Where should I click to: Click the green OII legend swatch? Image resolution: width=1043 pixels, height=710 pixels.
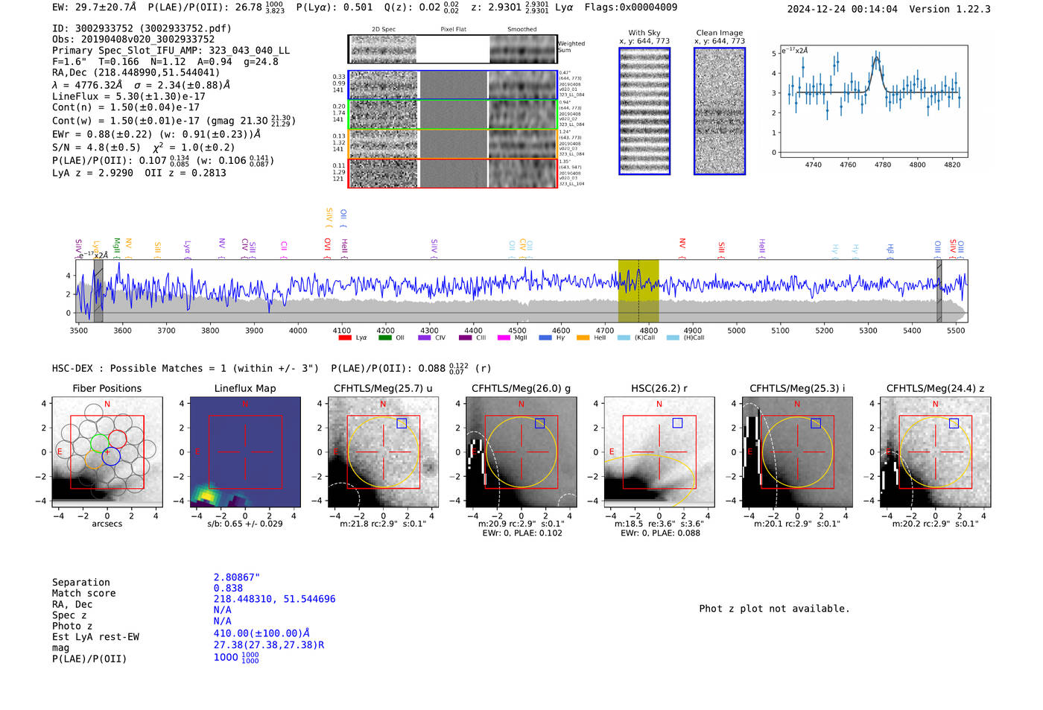pyautogui.click(x=384, y=338)
